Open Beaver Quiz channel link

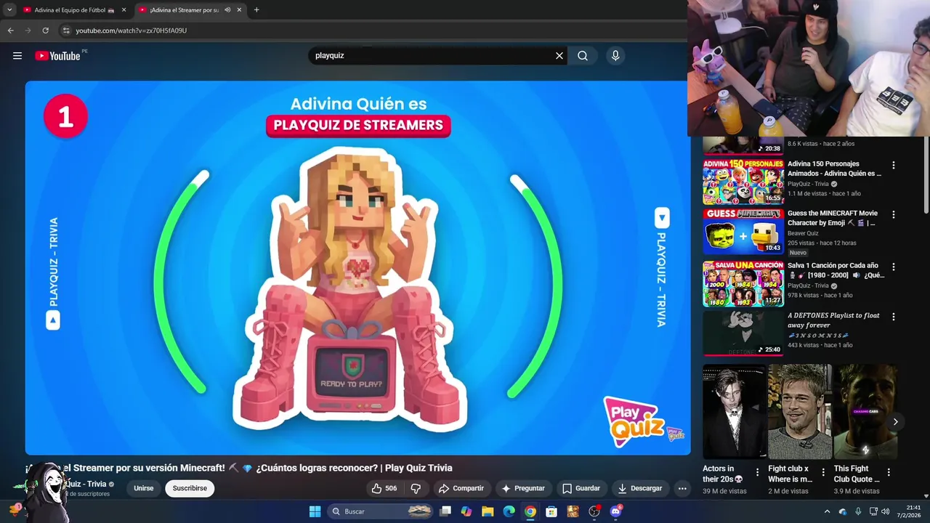[803, 233]
